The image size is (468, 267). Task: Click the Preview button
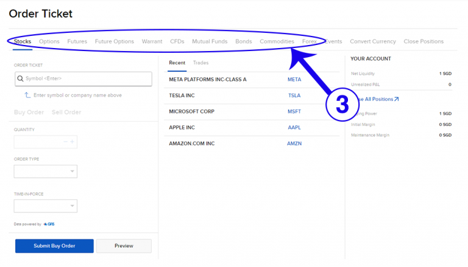tap(124, 246)
